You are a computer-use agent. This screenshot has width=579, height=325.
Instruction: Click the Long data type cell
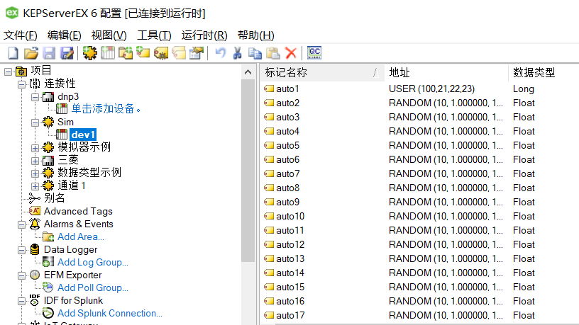click(x=523, y=89)
